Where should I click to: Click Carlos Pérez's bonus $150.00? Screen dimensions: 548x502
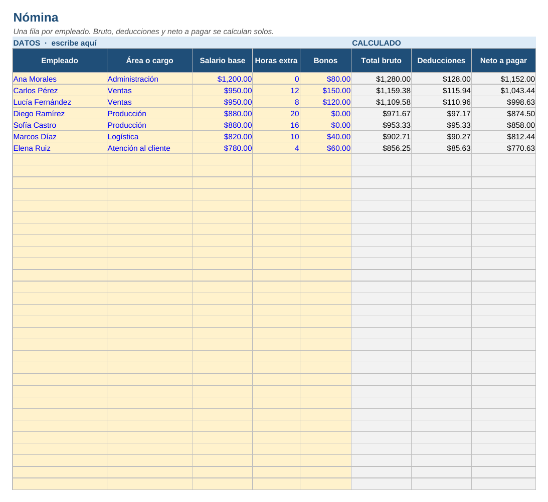point(325,91)
